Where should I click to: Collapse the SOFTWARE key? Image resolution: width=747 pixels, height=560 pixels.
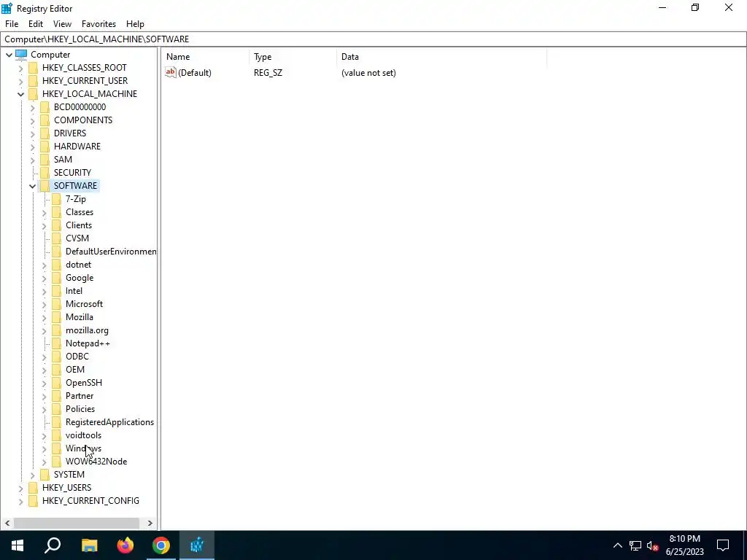coord(32,186)
